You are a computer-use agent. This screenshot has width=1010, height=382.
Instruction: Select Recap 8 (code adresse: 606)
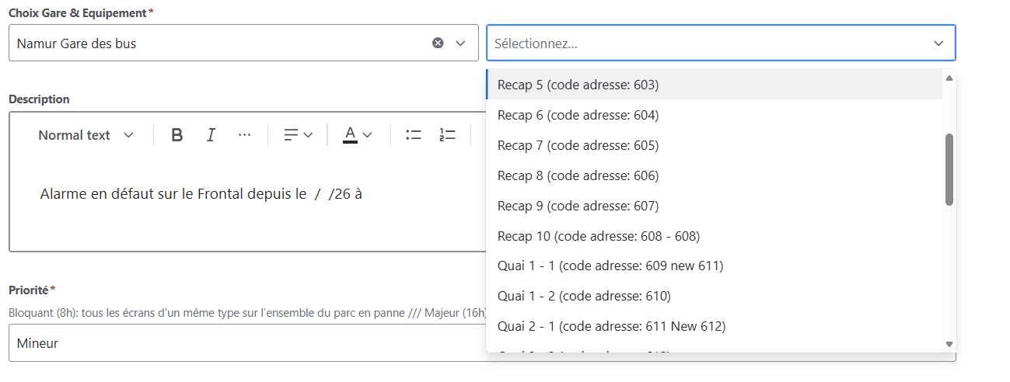pyautogui.click(x=715, y=175)
